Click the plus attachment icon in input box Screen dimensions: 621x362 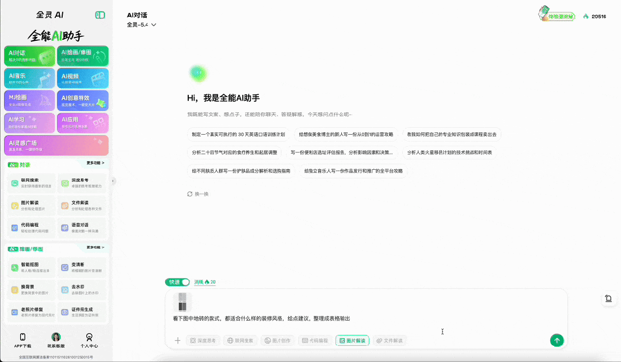point(177,341)
